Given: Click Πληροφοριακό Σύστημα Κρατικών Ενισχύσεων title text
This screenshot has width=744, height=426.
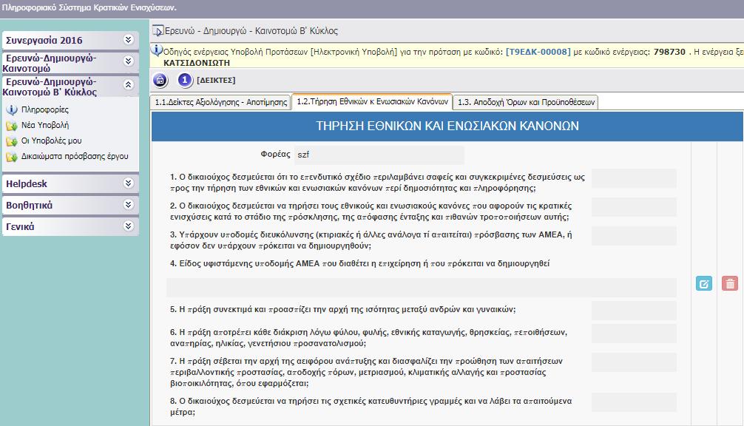Looking at the screenshot, I should pos(89,7).
